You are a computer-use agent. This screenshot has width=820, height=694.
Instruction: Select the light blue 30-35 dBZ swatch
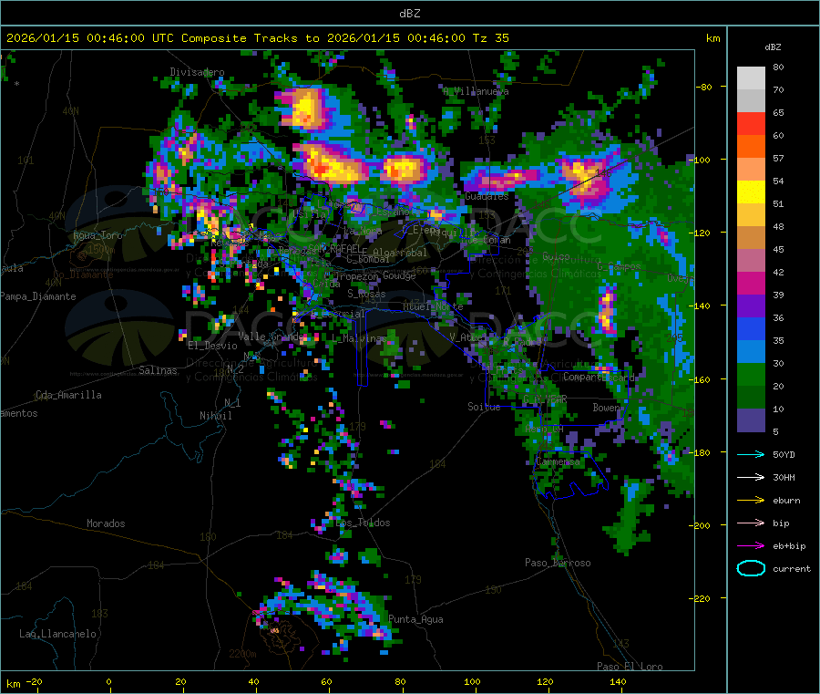click(x=751, y=352)
